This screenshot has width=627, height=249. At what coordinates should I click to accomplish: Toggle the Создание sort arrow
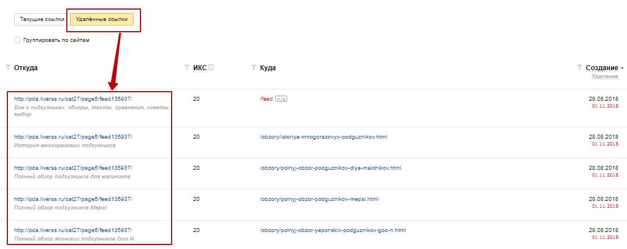[x=622, y=68]
